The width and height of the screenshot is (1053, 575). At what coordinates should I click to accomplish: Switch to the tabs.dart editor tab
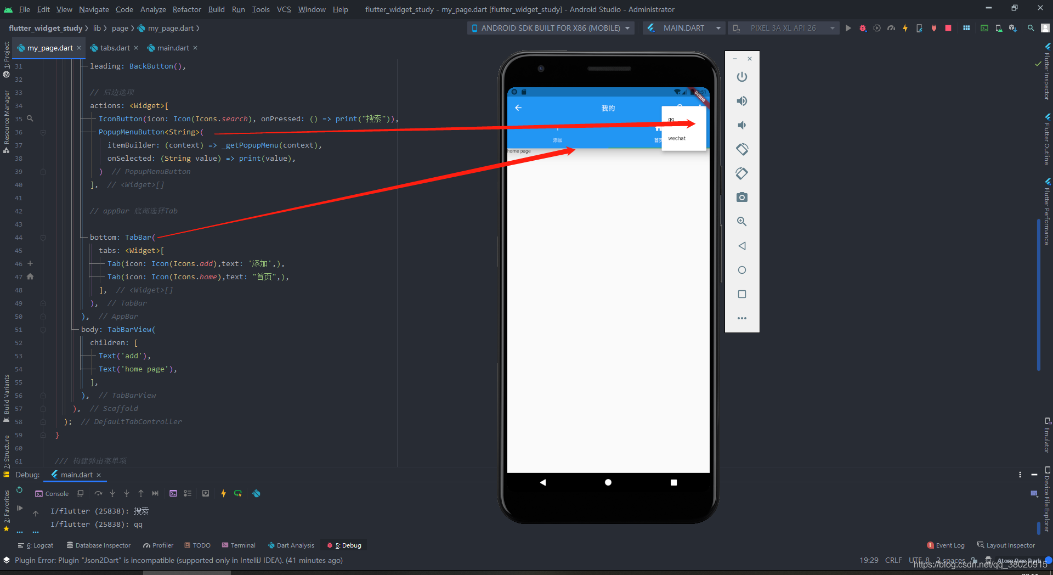click(x=115, y=48)
